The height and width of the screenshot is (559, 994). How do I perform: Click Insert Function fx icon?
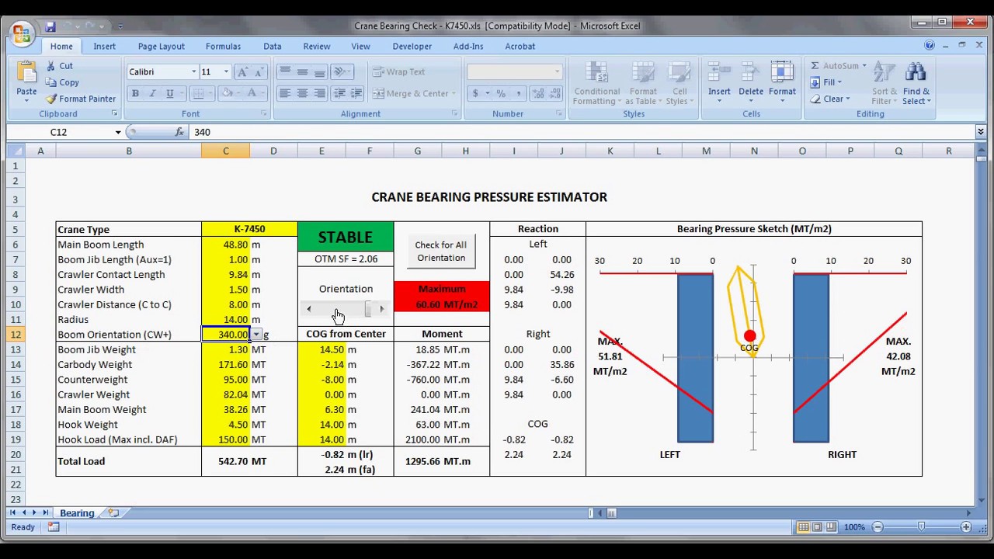tap(179, 132)
